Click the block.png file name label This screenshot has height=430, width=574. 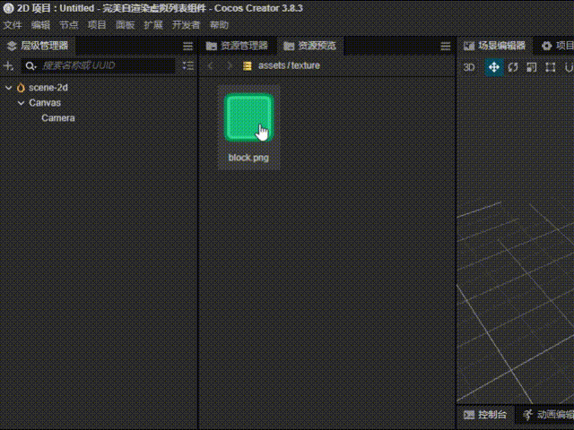(248, 158)
